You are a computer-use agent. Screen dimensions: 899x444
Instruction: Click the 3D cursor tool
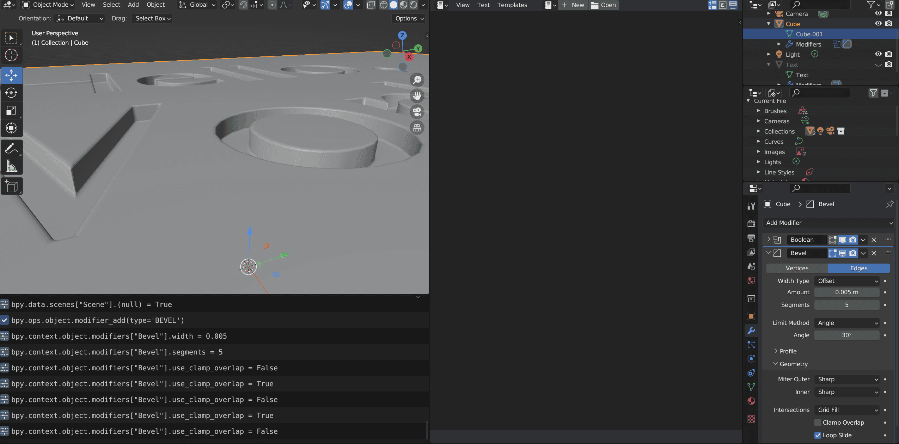(x=11, y=55)
